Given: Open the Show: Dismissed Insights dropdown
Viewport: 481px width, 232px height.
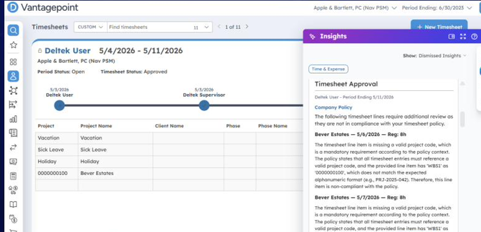Looking at the screenshot, I should pyautogui.click(x=435, y=56).
